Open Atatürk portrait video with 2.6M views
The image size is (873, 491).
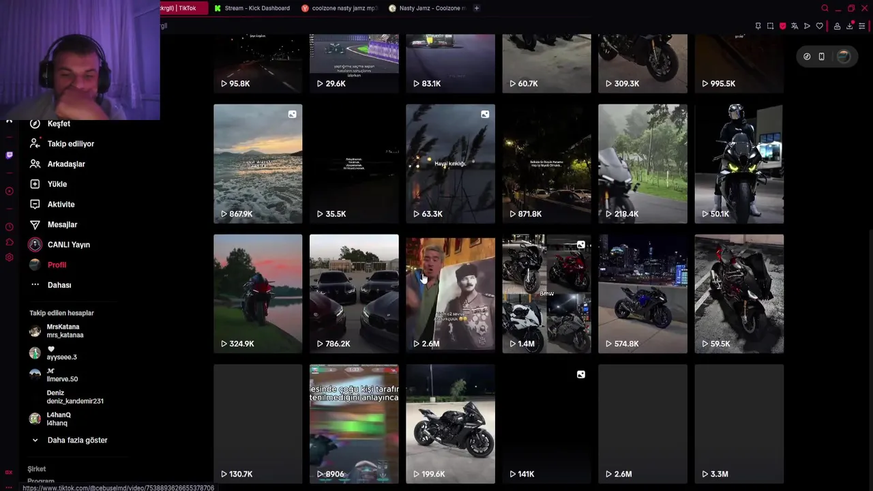point(450,294)
